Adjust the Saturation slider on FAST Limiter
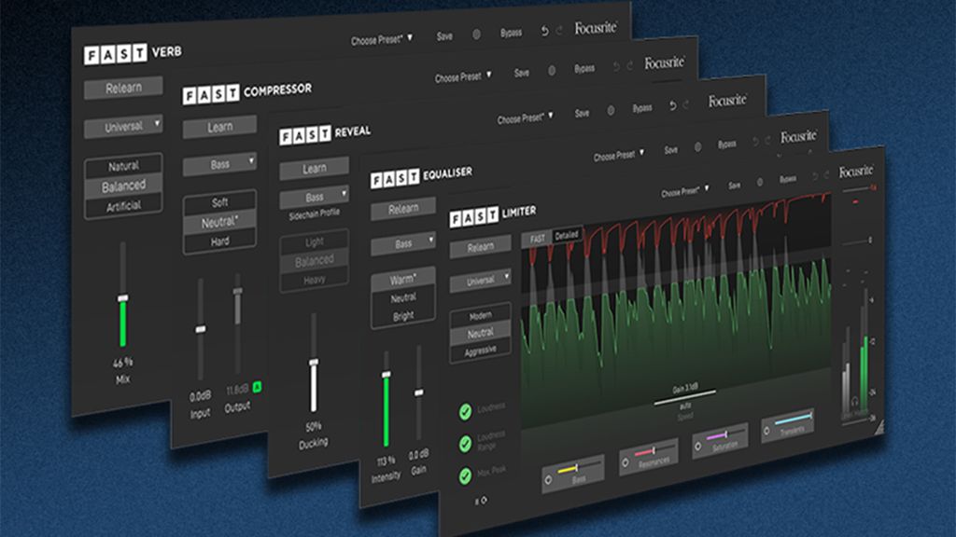956x537 pixels. [727, 434]
